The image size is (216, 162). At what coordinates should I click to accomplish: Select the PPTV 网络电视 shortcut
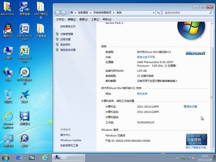point(25,76)
